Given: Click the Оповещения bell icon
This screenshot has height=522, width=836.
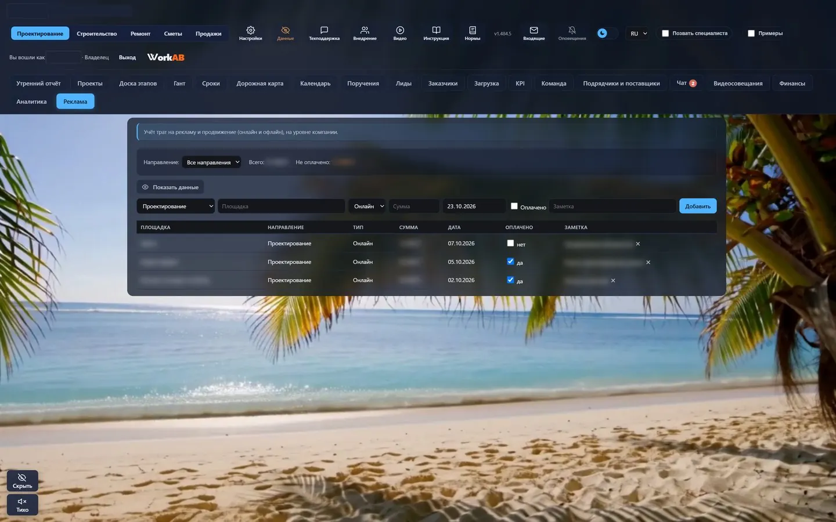Looking at the screenshot, I should 572,33.
